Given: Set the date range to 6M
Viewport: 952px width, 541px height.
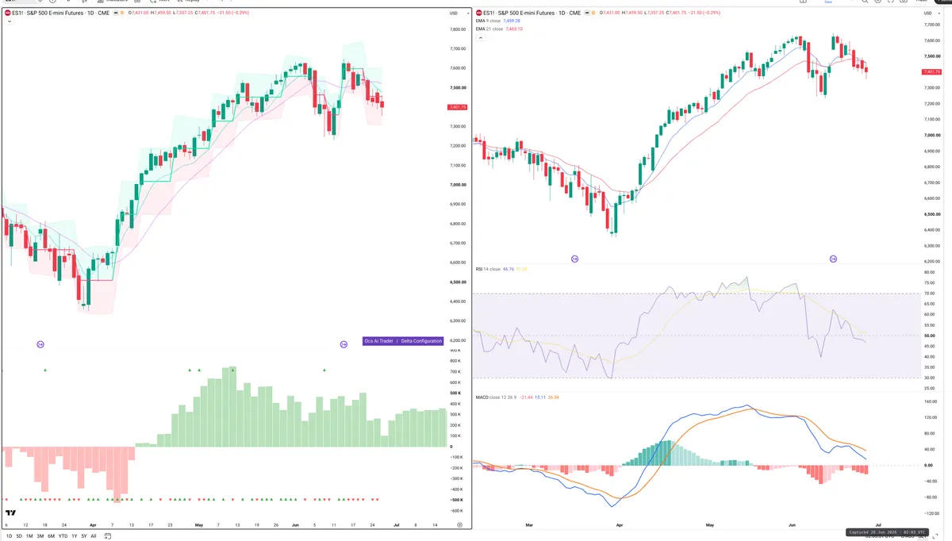Looking at the screenshot, I should pos(51,536).
